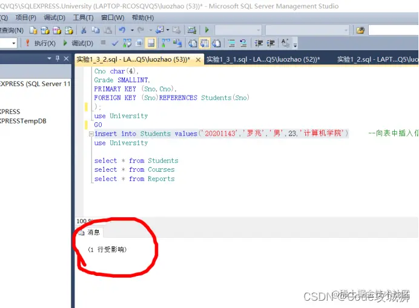
Task: Click the "(1 行受影响)" message text
Action: [x=107, y=249]
